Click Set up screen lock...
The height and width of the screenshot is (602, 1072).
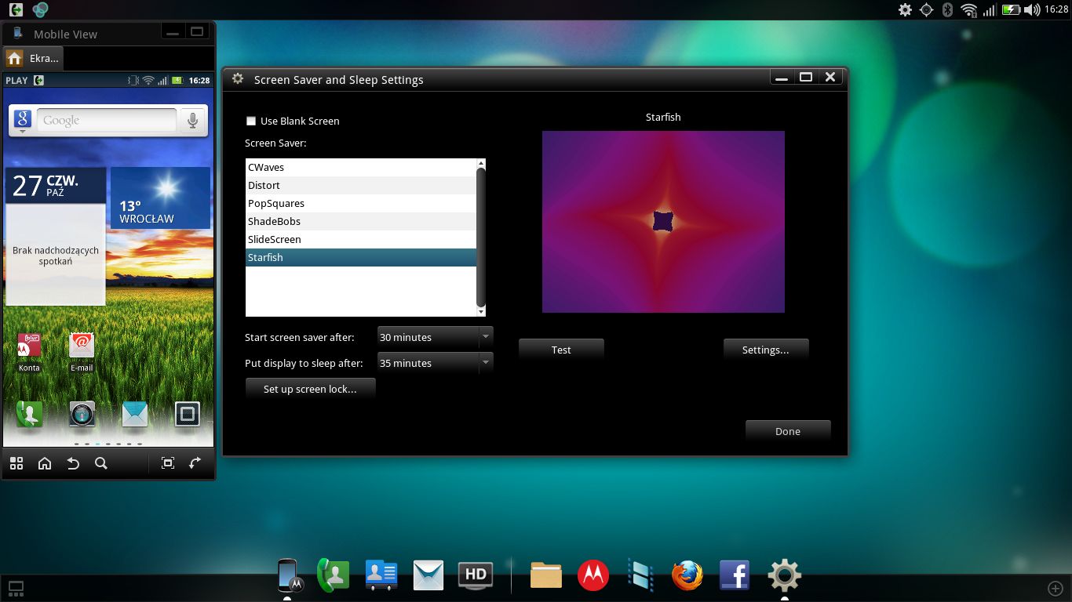(310, 389)
